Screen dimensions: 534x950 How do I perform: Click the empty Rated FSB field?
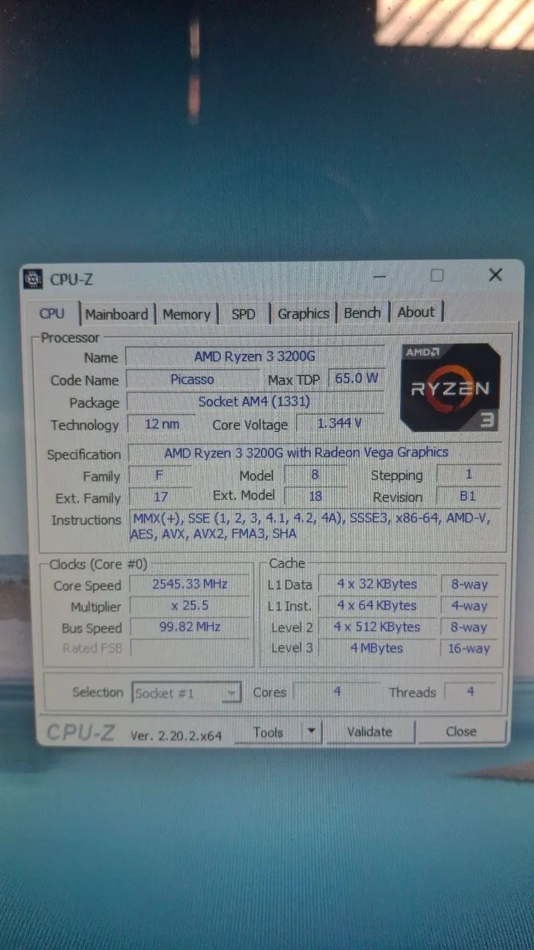tap(189, 648)
